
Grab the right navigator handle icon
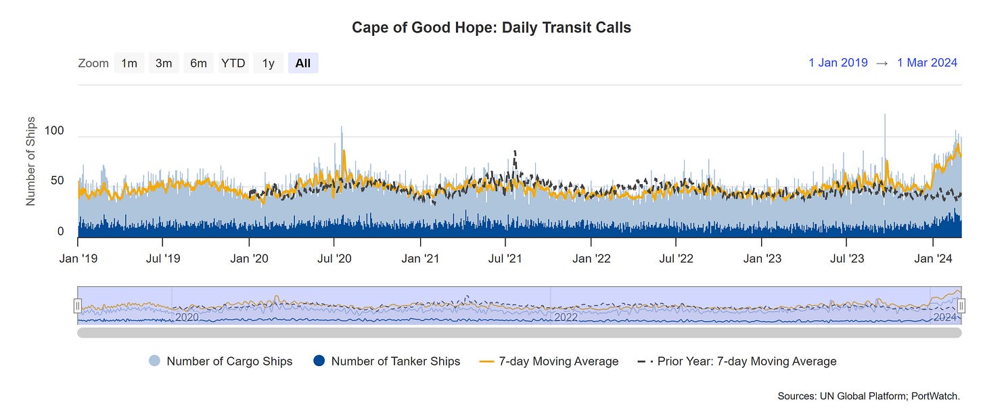point(963,306)
